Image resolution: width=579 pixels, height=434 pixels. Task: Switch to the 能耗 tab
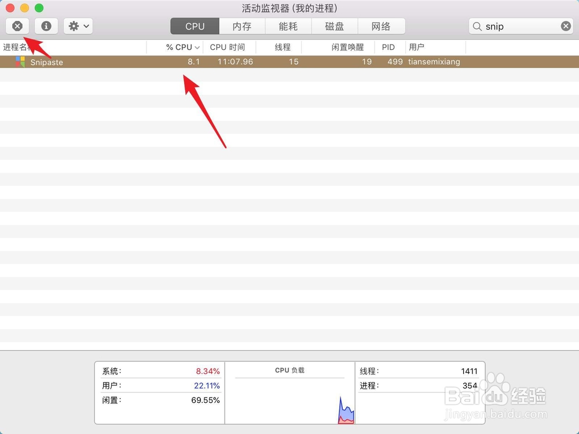pyautogui.click(x=288, y=26)
